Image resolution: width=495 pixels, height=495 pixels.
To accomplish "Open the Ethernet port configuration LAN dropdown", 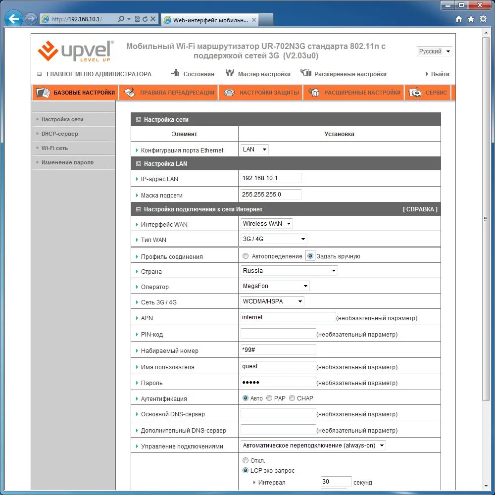I will click(254, 149).
